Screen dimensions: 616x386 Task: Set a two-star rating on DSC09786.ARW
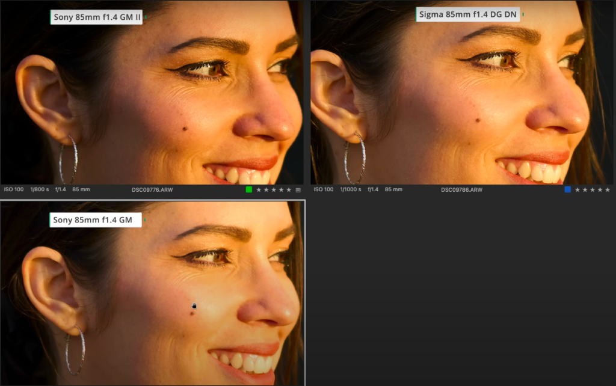point(585,189)
